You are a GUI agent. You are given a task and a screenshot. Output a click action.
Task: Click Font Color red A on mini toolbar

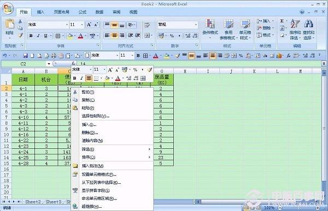(x=118, y=79)
